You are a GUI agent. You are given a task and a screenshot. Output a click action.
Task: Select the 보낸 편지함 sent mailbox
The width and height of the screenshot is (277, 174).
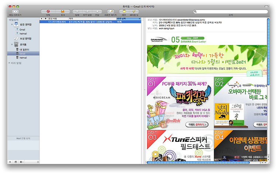pyautogui.click(x=23, y=39)
